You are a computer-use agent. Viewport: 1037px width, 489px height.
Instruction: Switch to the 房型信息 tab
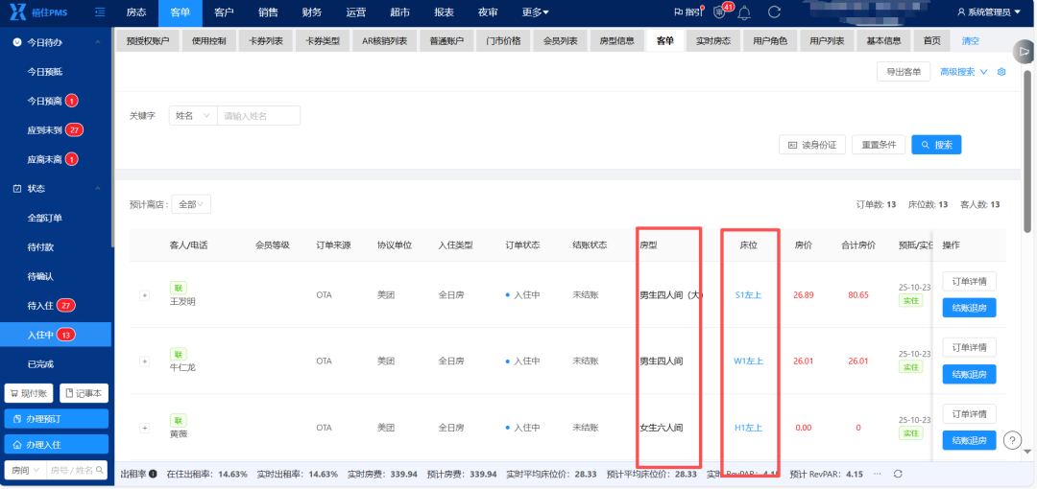point(617,41)
